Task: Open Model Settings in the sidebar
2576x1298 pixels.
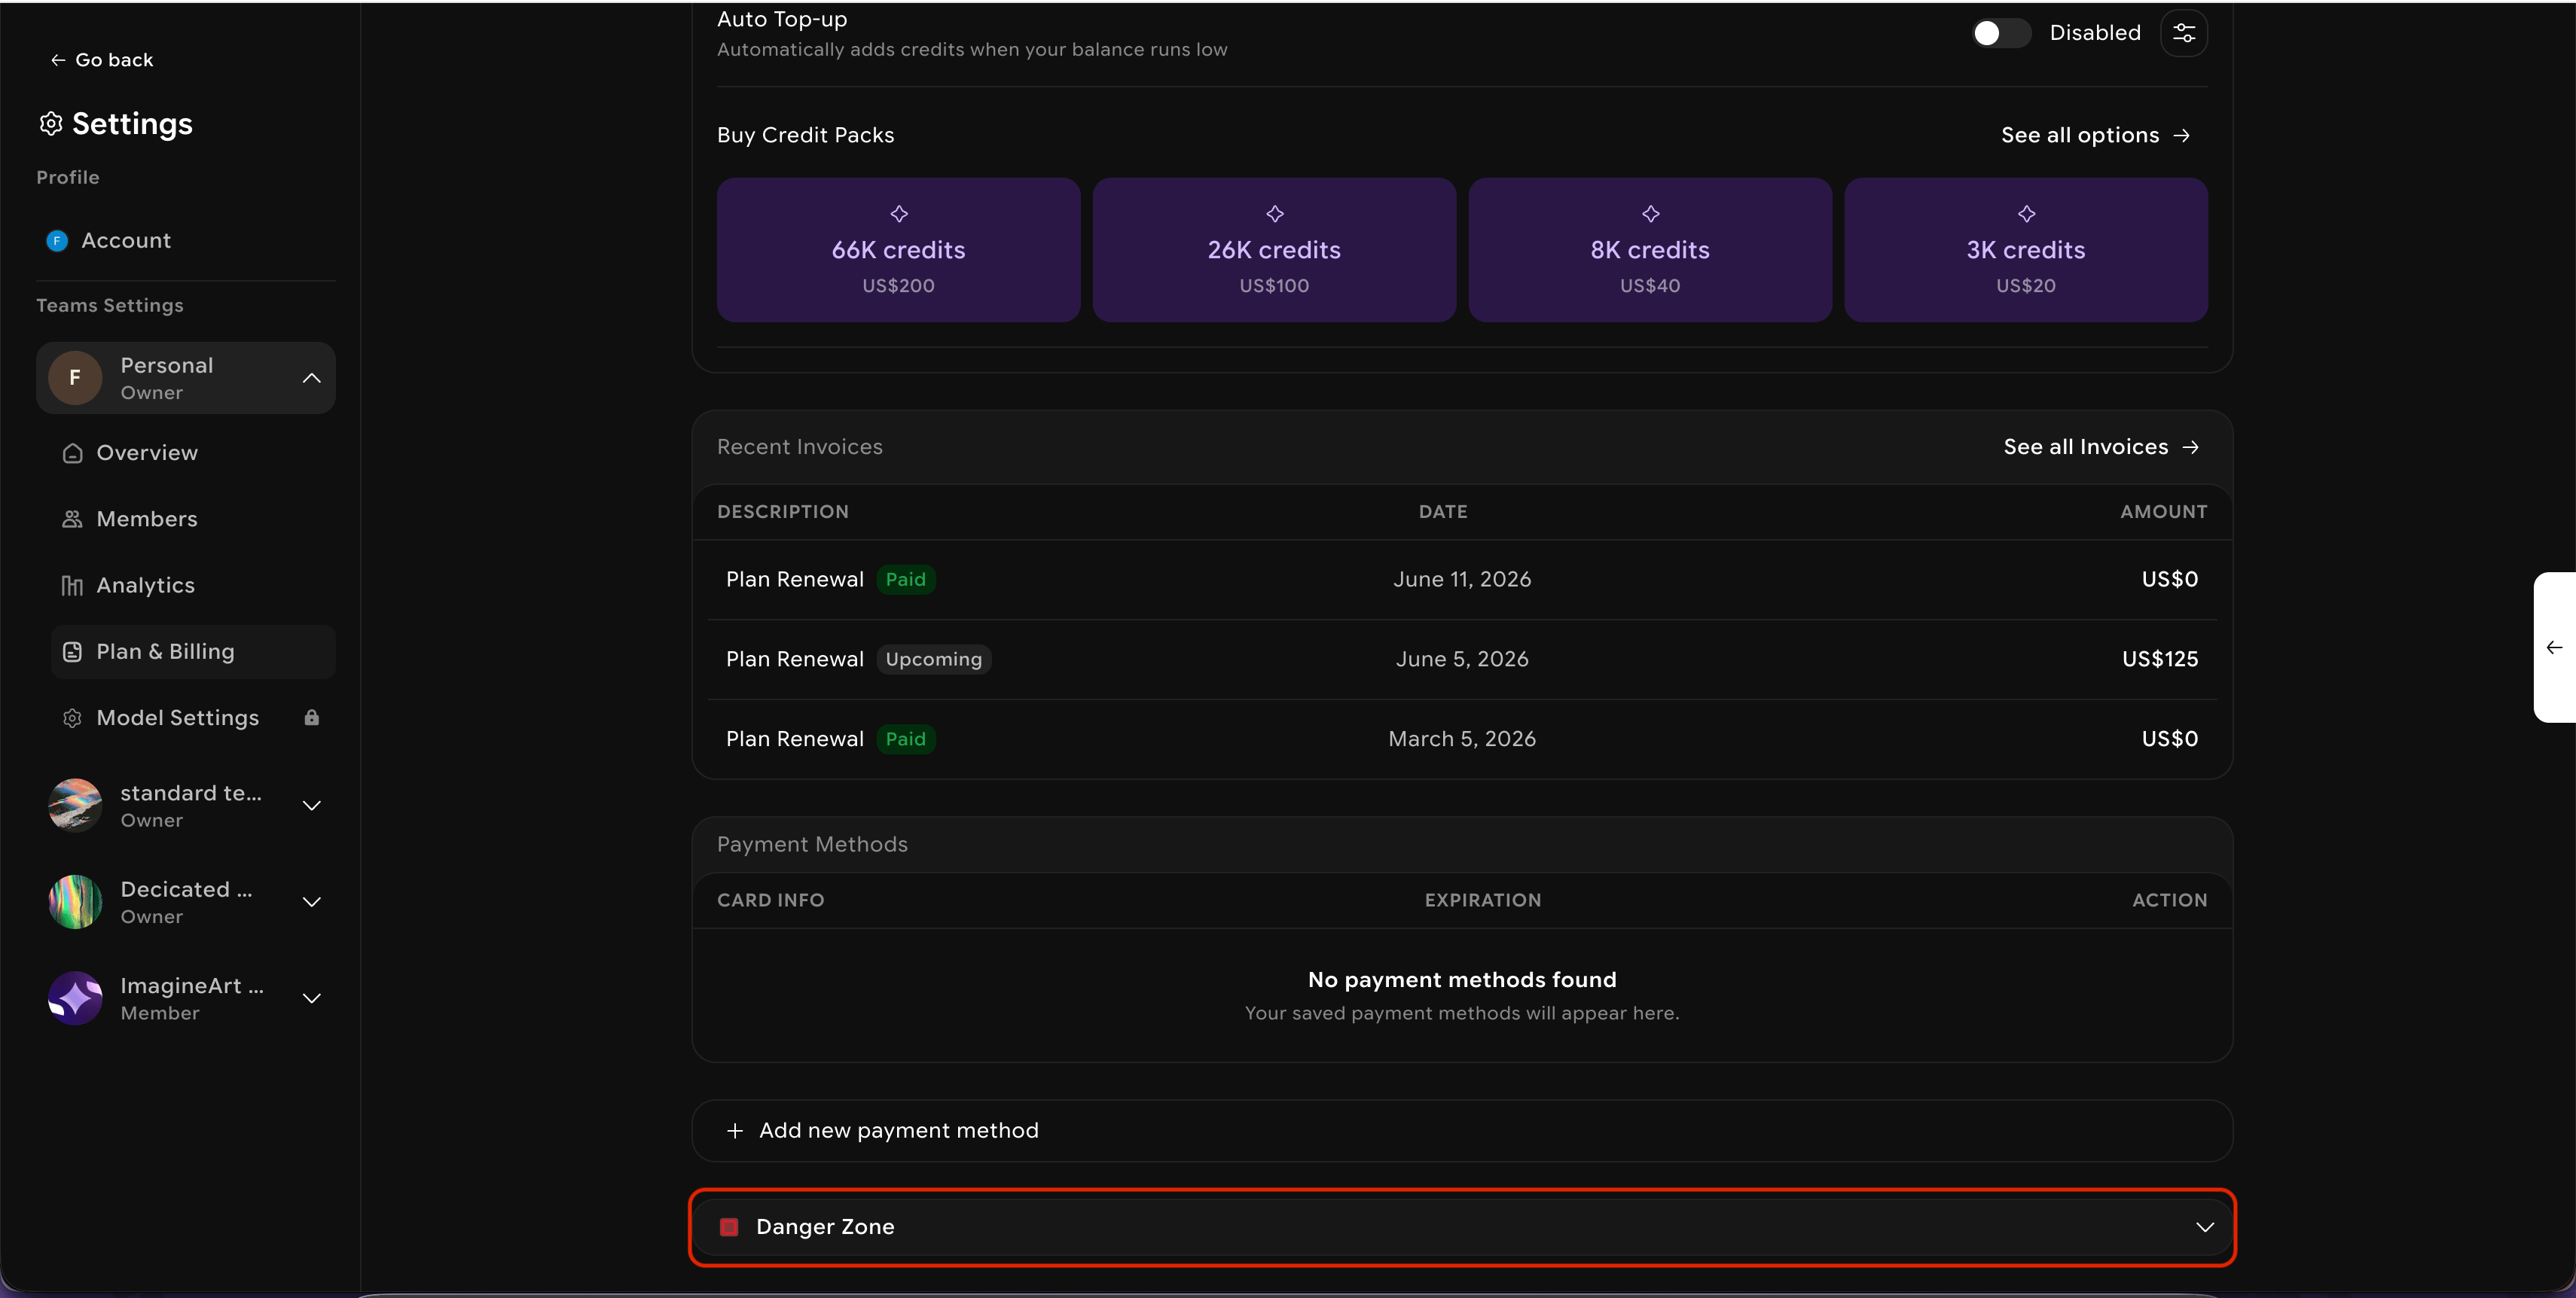Action: click(192, 718)
